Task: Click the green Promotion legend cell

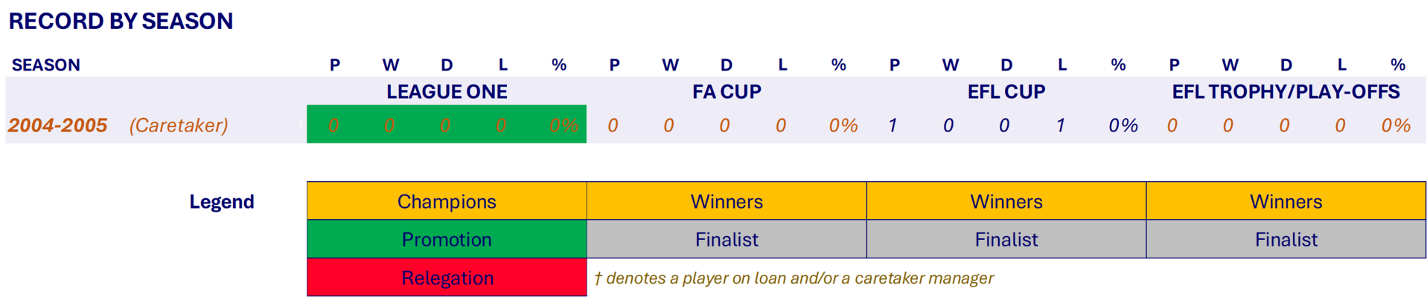Action: pyautogui.click(x=447, y=240)
